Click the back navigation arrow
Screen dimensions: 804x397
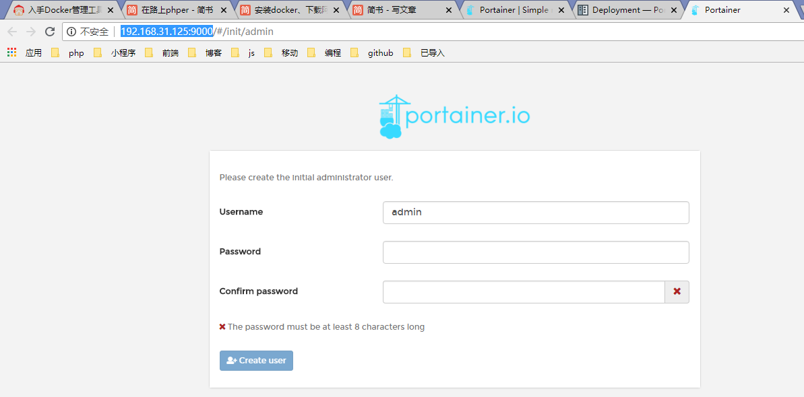[x=11, y=31]
